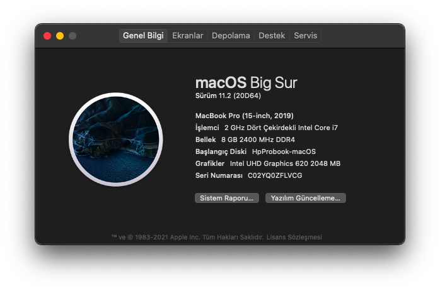The image size is (440, 291).
Task: Click the HpProbook-macOS startup disk name
Action: tap(284, 151)
